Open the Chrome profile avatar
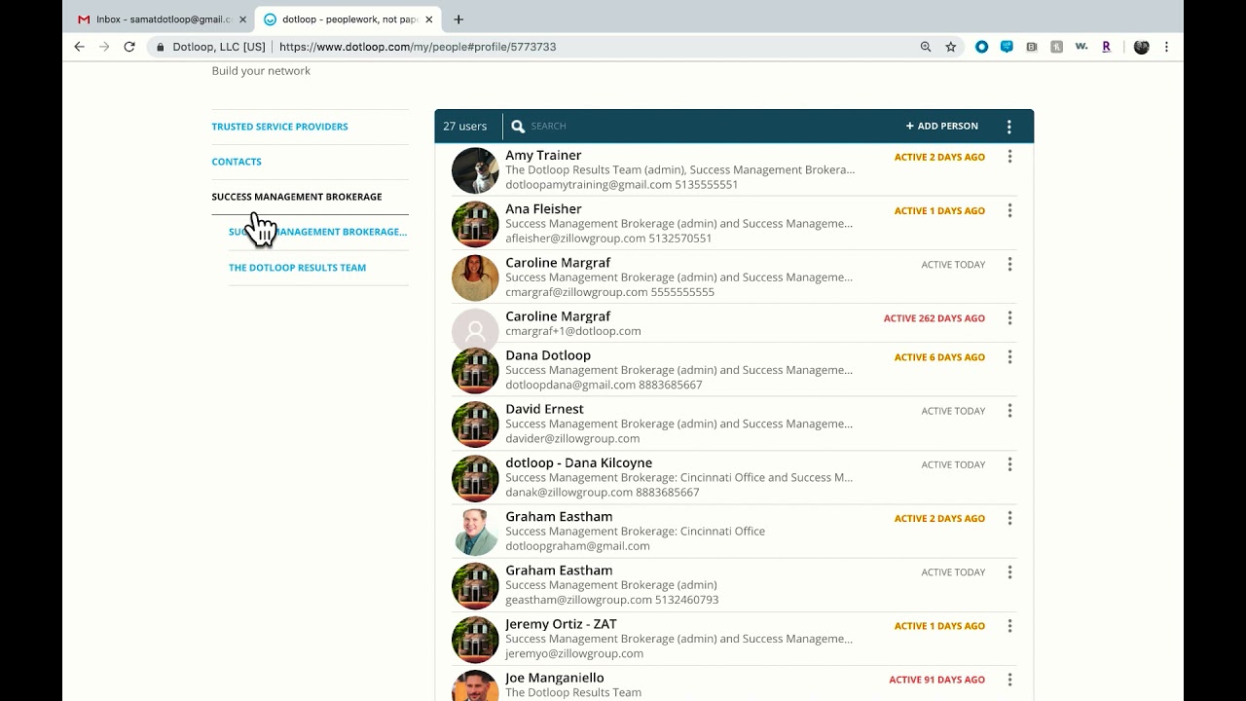This screenshot has width=1246, height=701. coord(1142,47)
